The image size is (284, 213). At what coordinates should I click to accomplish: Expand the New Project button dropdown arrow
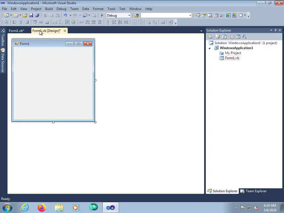click(x=11, y=16)
